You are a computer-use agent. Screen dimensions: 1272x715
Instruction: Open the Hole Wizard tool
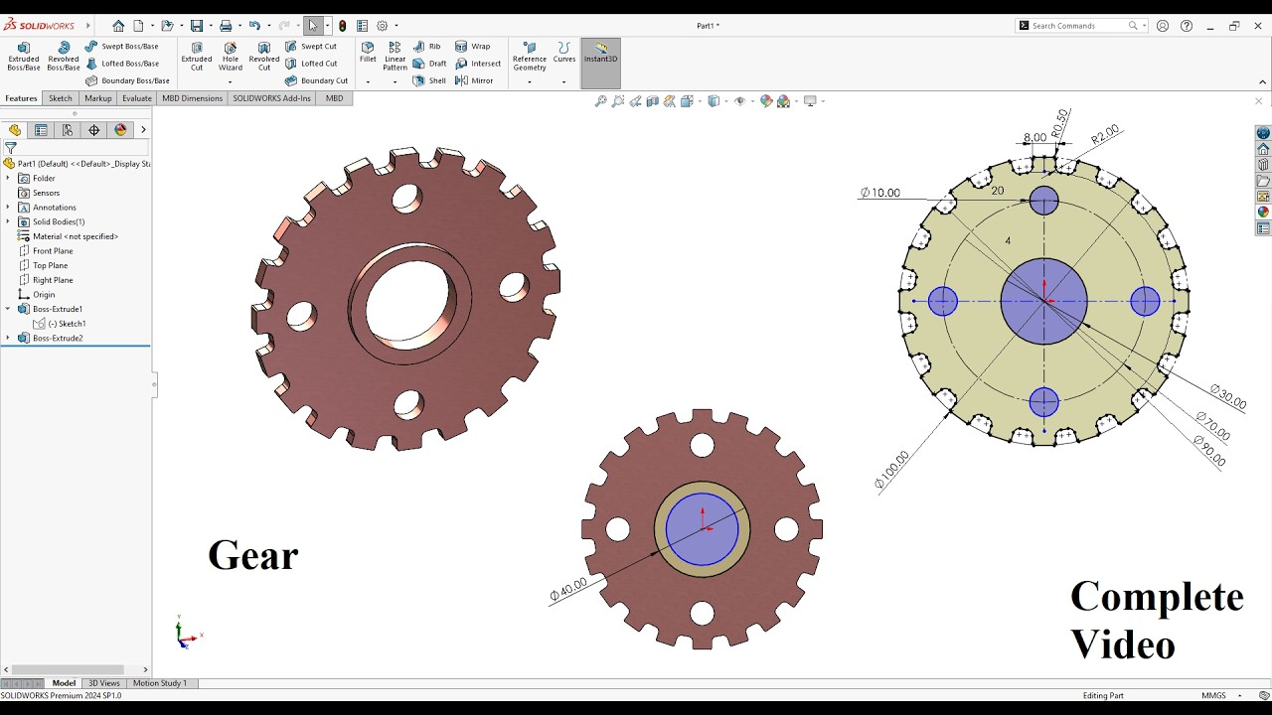pos(231,57)
